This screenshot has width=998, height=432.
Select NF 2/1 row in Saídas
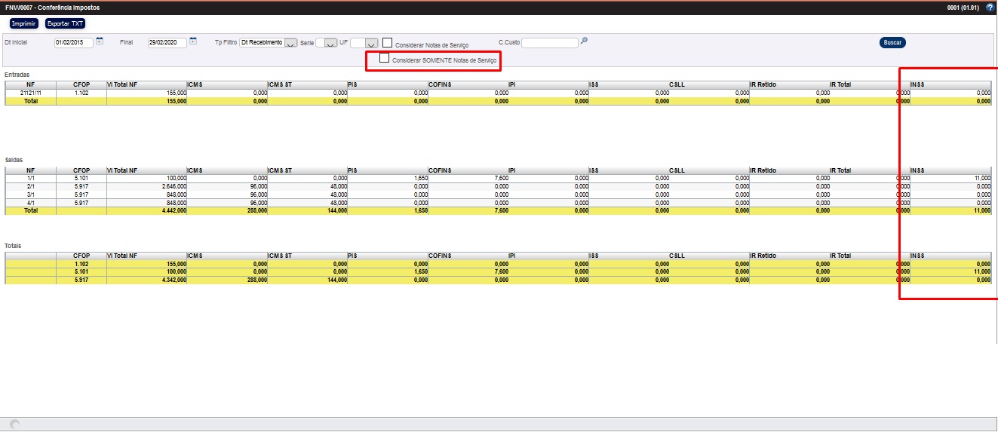click(30, 186)
